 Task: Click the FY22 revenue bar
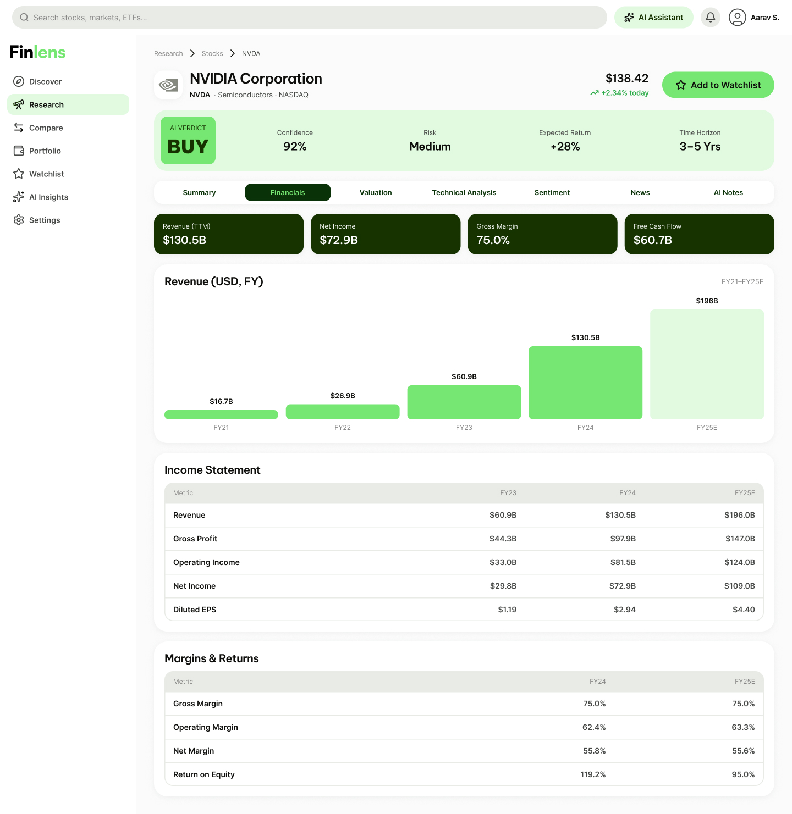pyautogui.click(x=343, y=412)
